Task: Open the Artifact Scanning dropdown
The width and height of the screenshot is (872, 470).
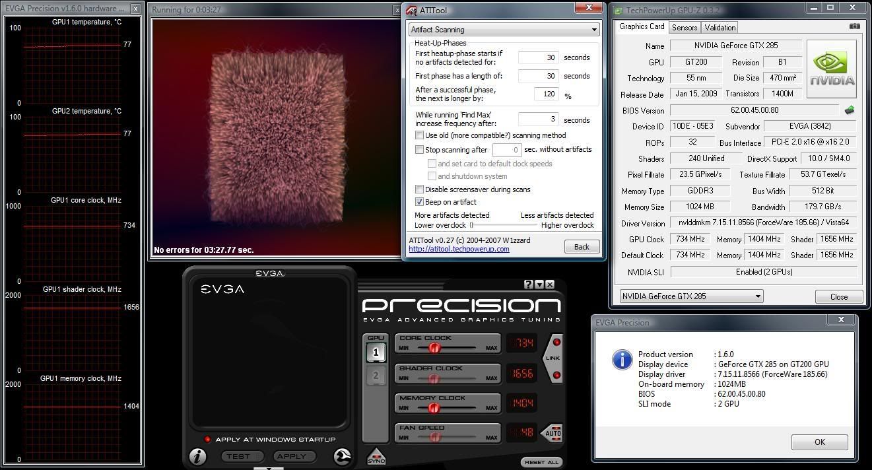Action: [x=504, y=30]
